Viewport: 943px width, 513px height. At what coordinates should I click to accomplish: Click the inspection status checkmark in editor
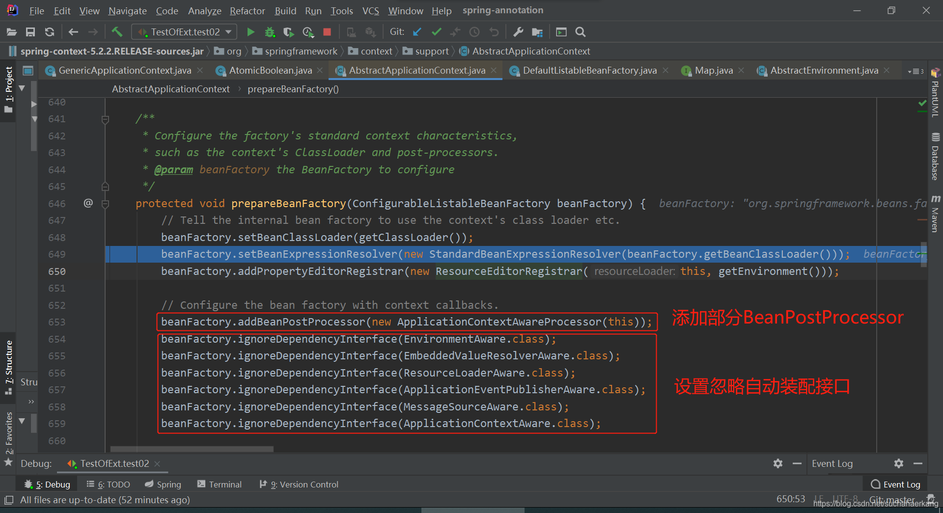922,103
